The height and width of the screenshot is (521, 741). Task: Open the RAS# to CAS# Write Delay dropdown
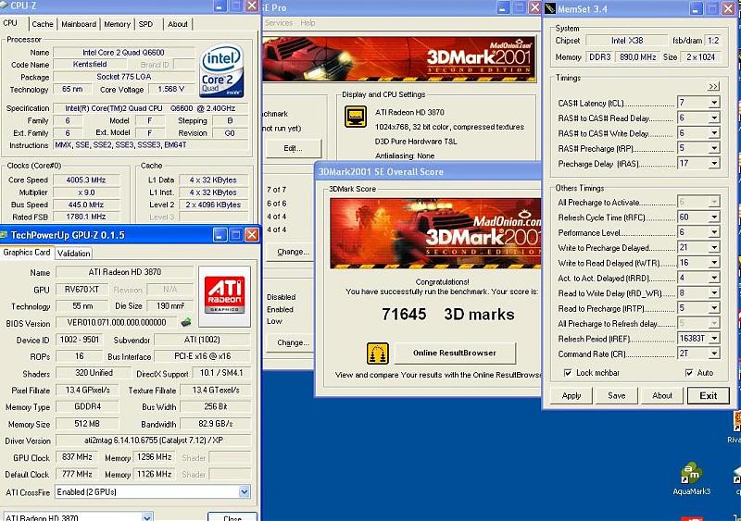click(714, 132)
